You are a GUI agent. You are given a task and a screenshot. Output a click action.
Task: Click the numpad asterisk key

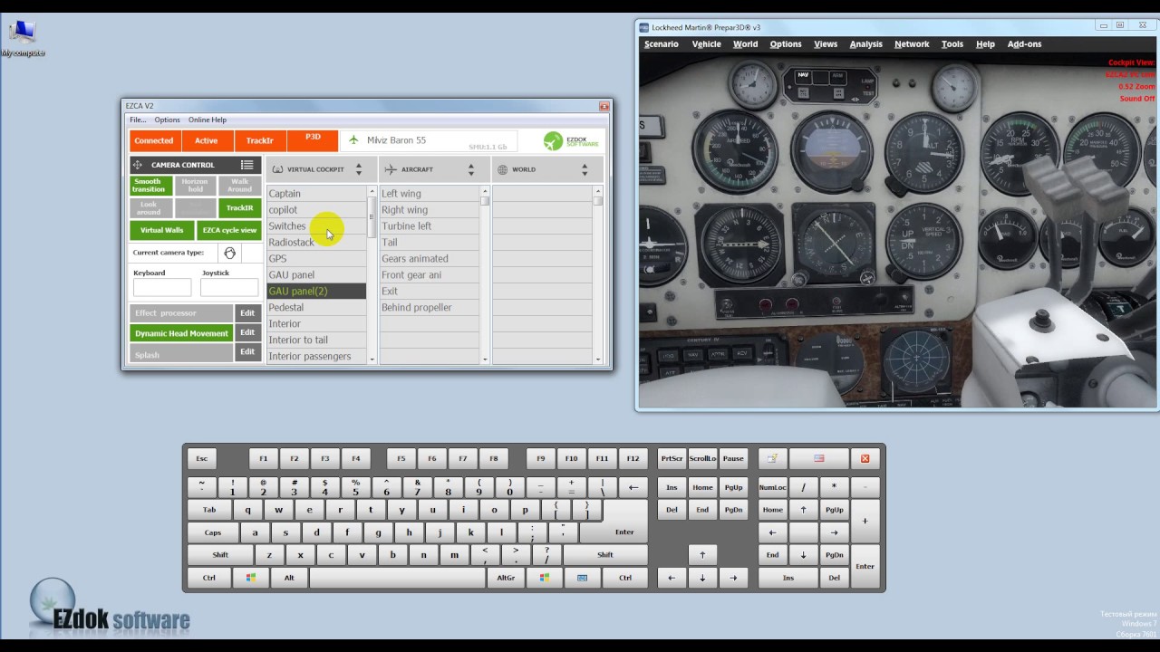tap(834, 487)
